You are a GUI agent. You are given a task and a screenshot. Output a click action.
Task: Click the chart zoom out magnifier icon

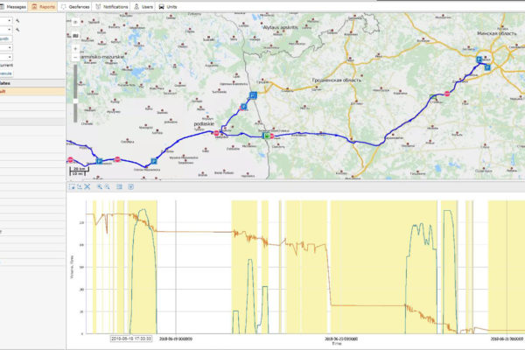107,186
